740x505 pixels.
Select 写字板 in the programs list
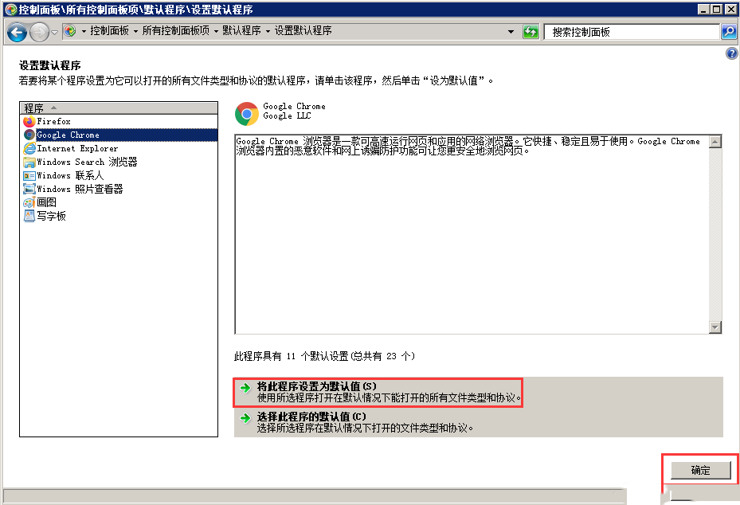(x=119, y=216)
